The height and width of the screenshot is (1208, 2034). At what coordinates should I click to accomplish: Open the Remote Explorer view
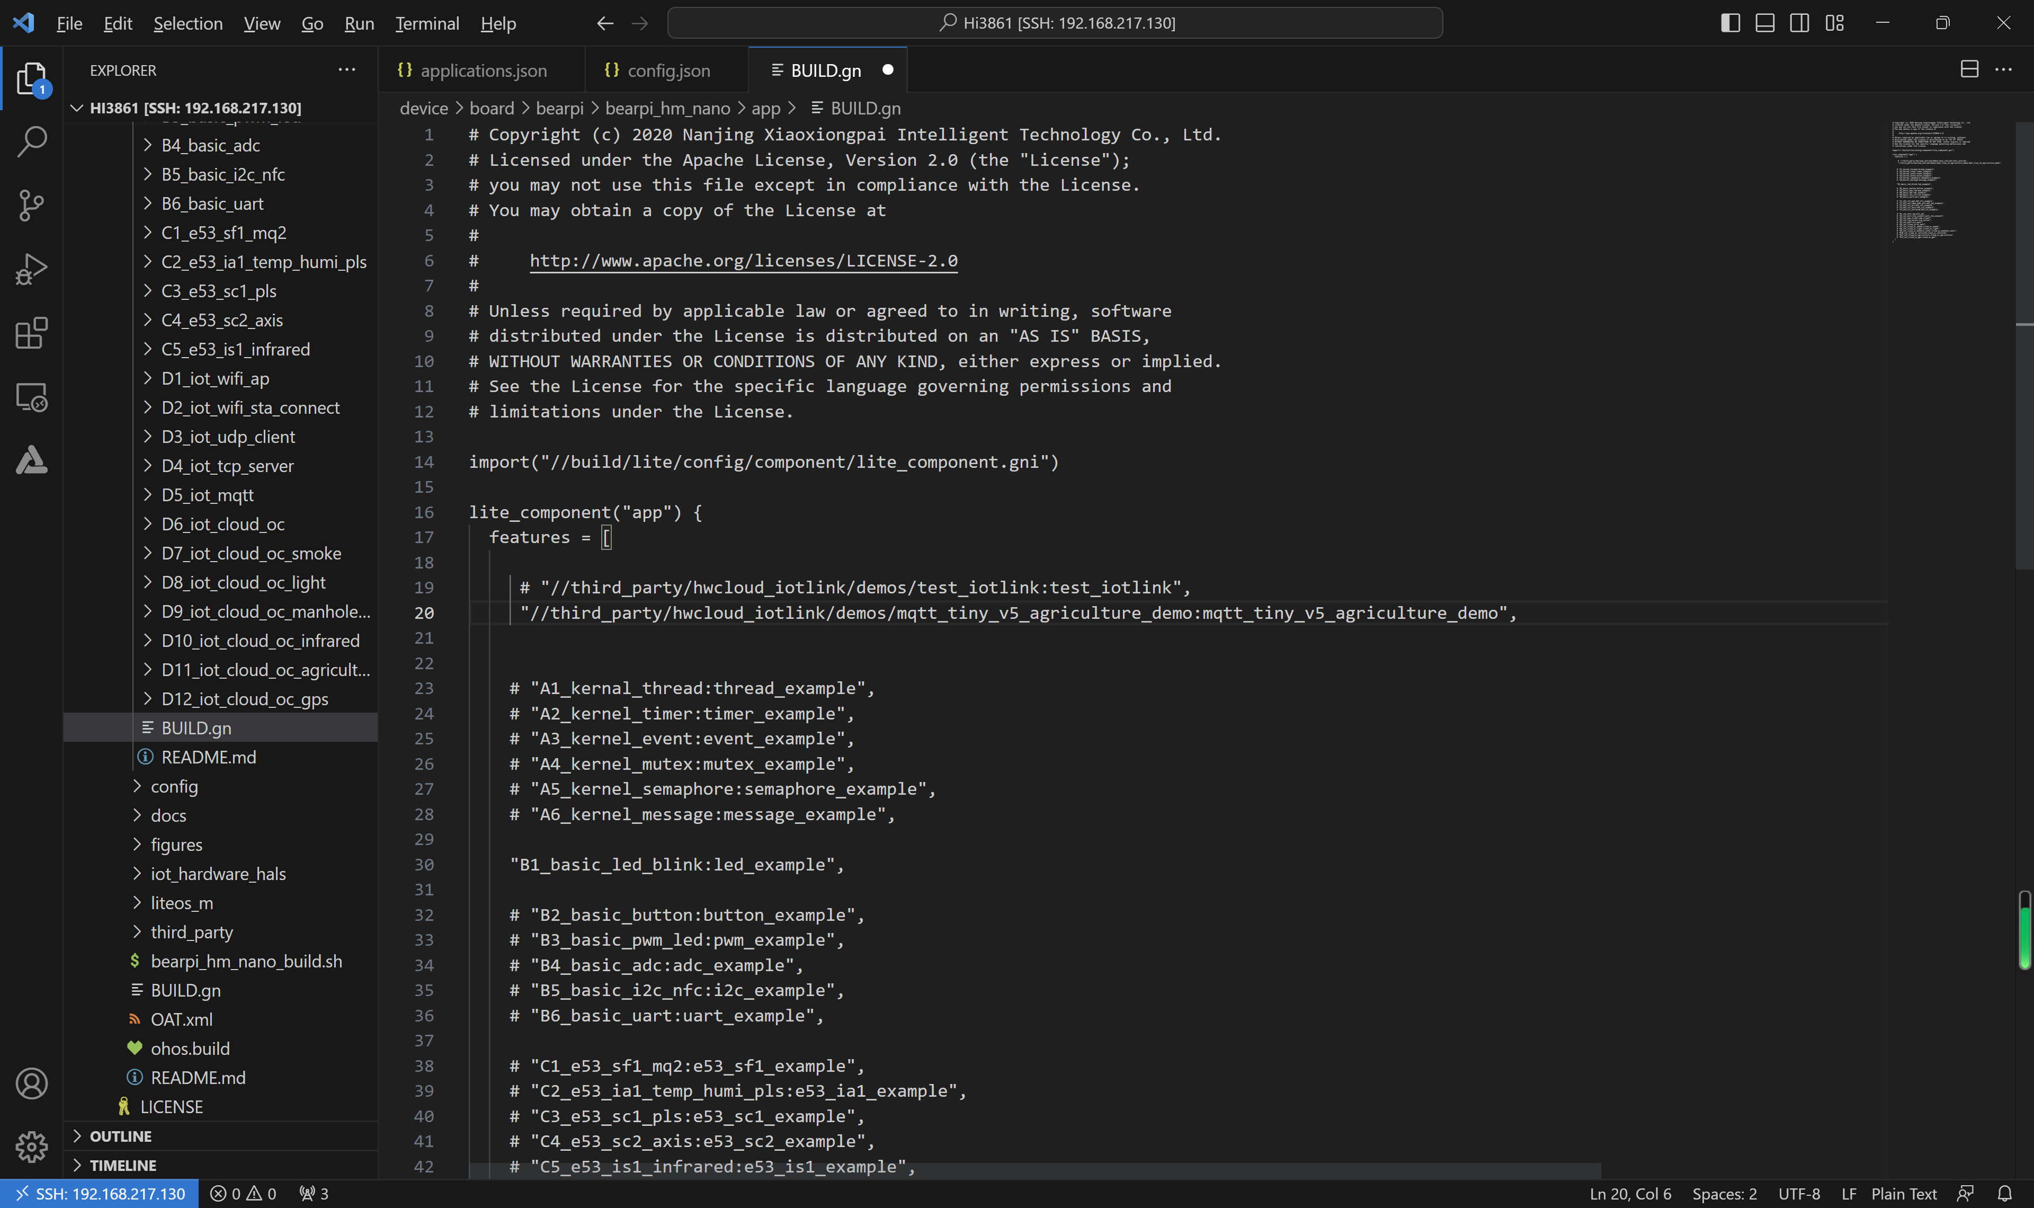tap(31, 397)
